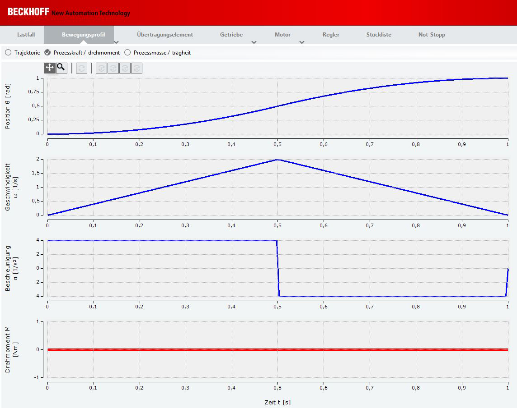Go to the Getriebe tab
This screenshot has height=408, width=517.
231,35
